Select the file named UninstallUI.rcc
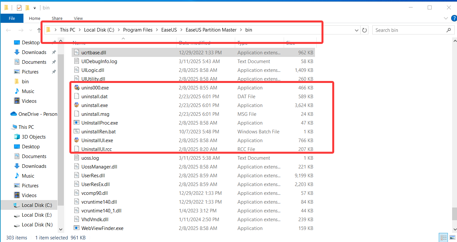This screenshot has width=457, height=242. pyautogui.click(x=97, y=149)
